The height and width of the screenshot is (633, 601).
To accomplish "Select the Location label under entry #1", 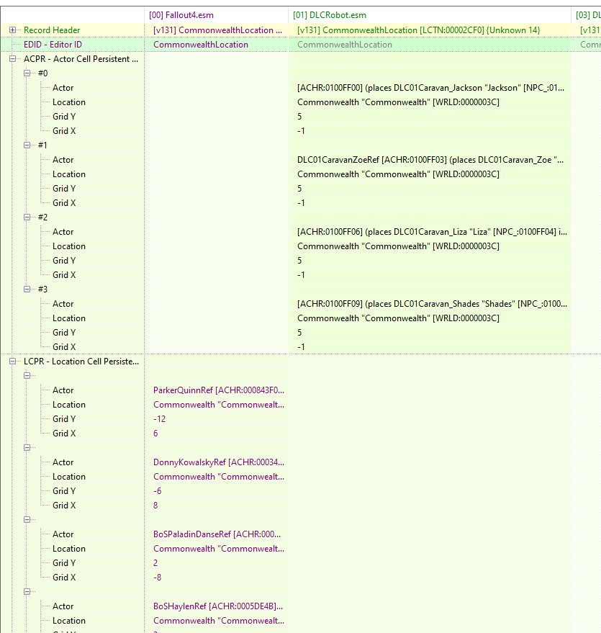I will (69, 174).
